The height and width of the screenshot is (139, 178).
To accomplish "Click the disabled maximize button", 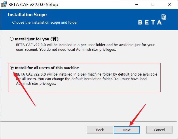I will pyautogui.click(x=153, y=5).
